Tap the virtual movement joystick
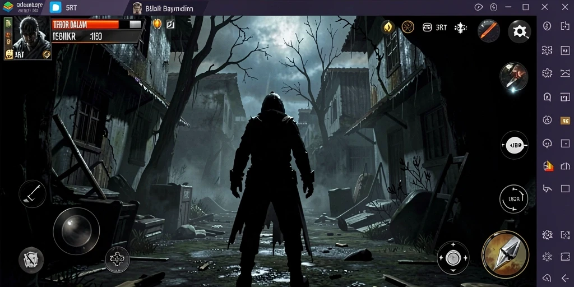The width and height of the screenshot is (574, 287). (76, 230)
